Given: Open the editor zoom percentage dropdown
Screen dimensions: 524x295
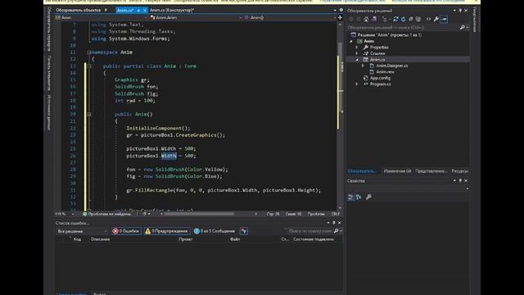Looking at the screenshot, I should tap(73, 214).
